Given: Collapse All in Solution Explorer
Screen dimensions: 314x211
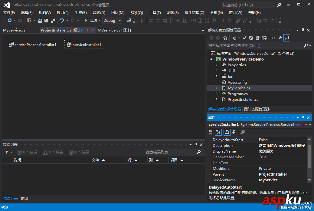Looking at the screenshot, I should 258,38.
